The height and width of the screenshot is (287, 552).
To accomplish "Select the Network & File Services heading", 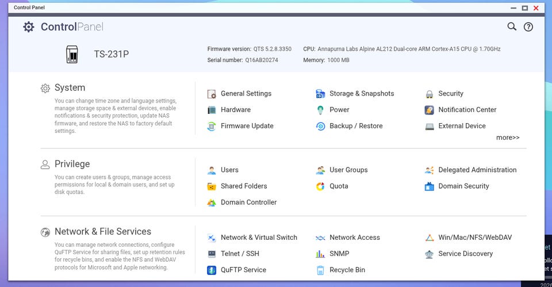I will tap(102, 232).
